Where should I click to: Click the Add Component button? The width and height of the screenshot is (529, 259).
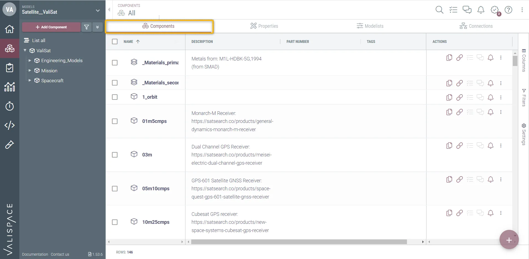click(51, 27)
